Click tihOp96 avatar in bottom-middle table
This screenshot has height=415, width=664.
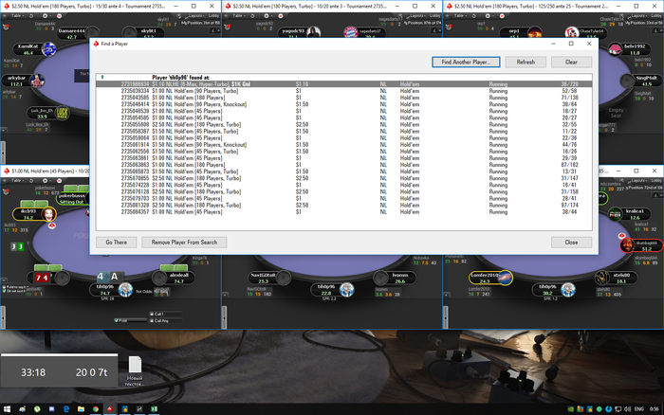346,290
